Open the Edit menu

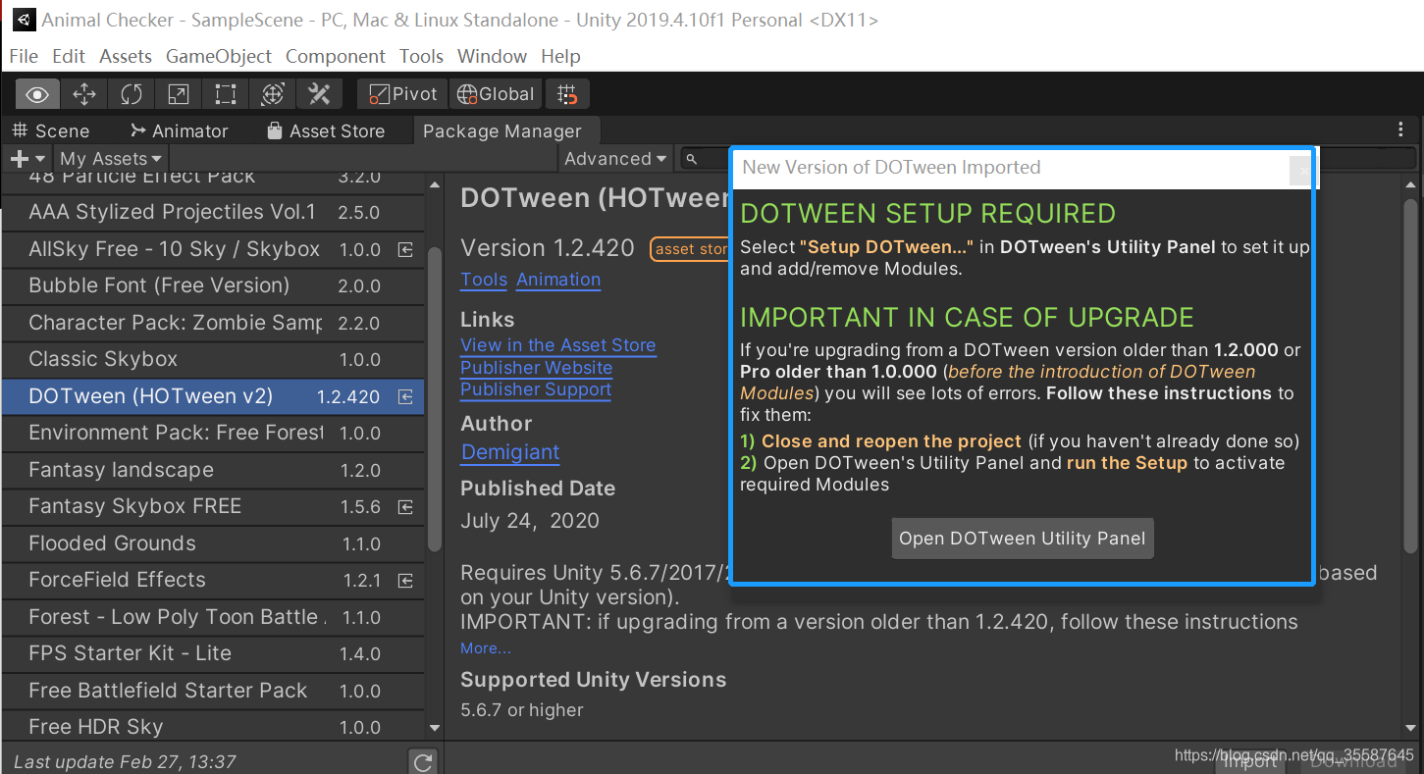pos(69,56)
